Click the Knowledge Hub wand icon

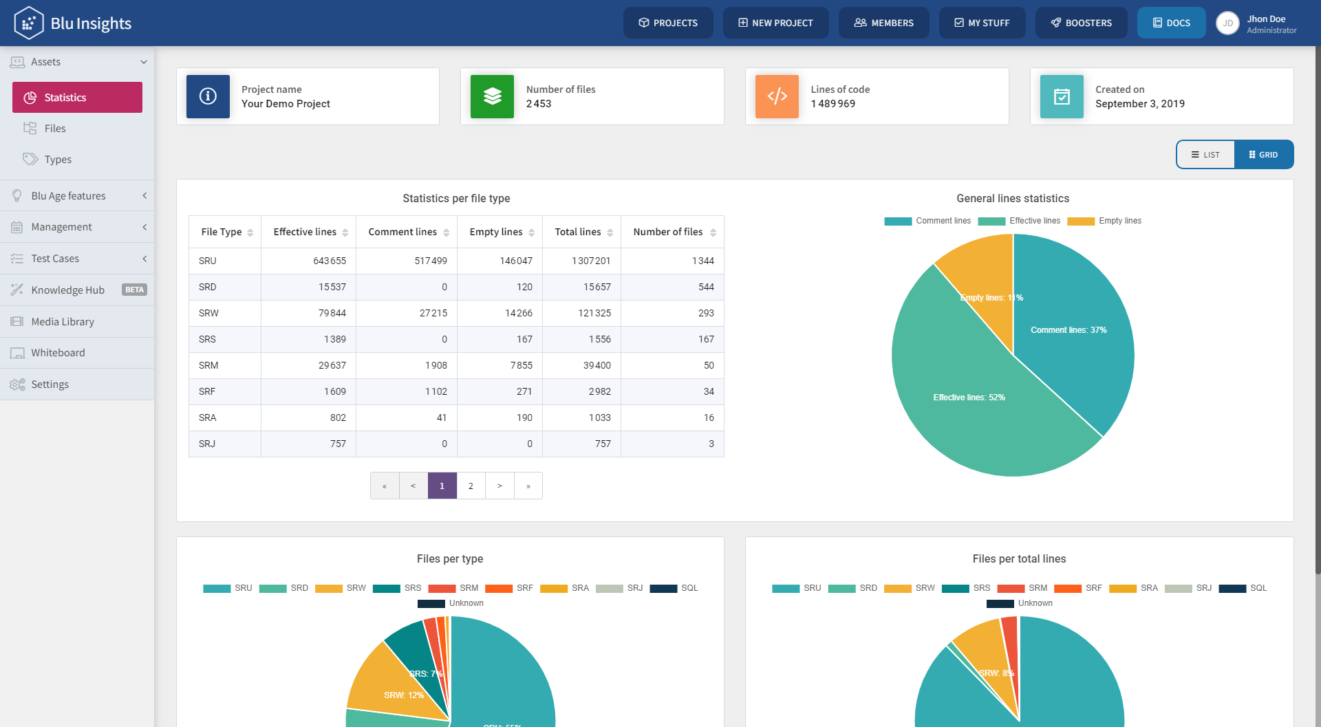coord(17,290)
